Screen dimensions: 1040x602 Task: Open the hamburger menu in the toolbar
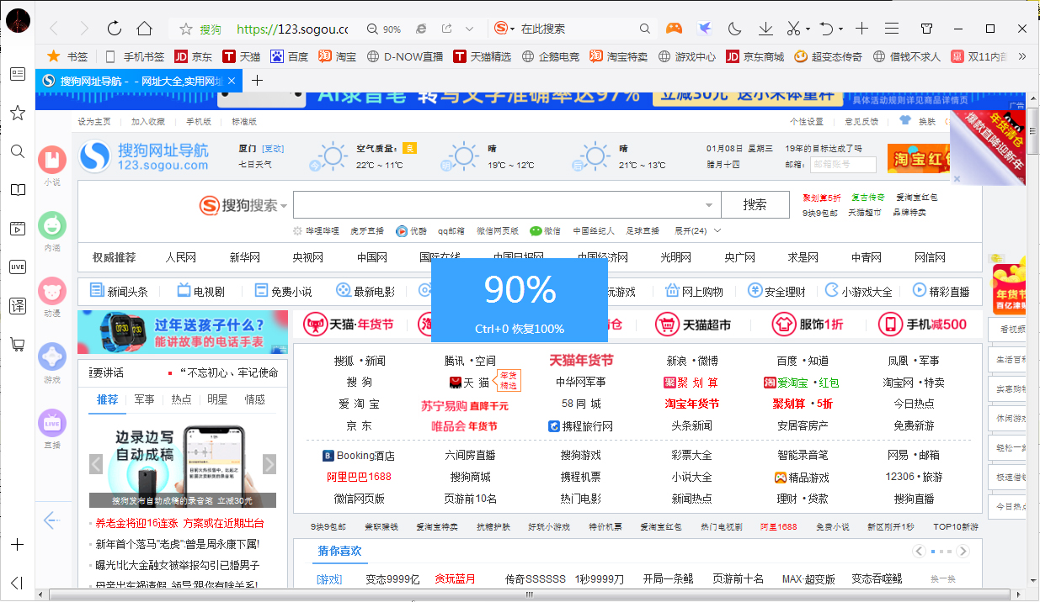click(890, 28)
